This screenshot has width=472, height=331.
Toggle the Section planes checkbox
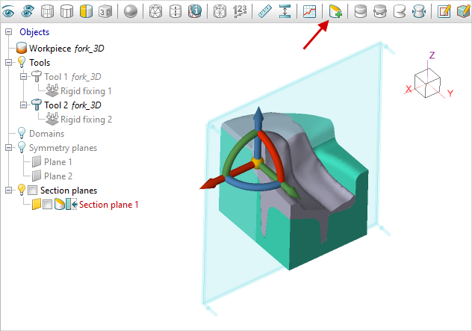pyautogui.click(x=32, y=191)
